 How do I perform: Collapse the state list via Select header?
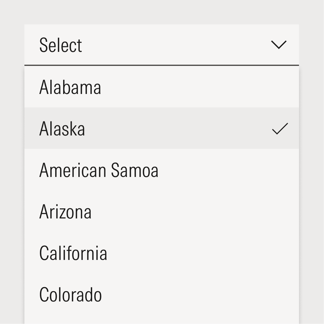click(x=161, y=45)
